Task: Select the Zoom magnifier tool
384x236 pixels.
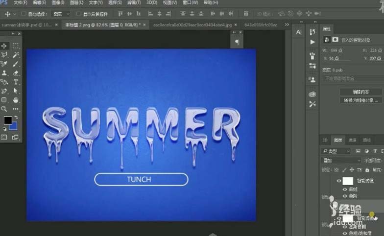Action: (x=4, y=109)
